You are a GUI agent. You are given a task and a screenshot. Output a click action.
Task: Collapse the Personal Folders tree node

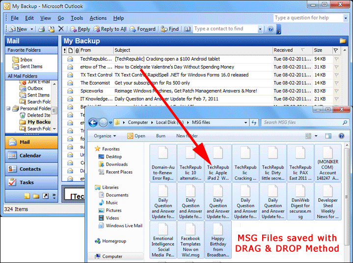point(8,108)
